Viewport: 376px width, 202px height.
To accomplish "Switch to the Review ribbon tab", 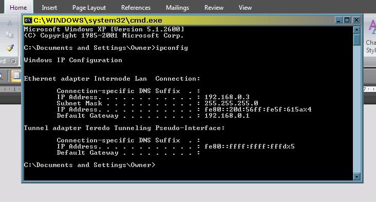I will pos(214,8).
